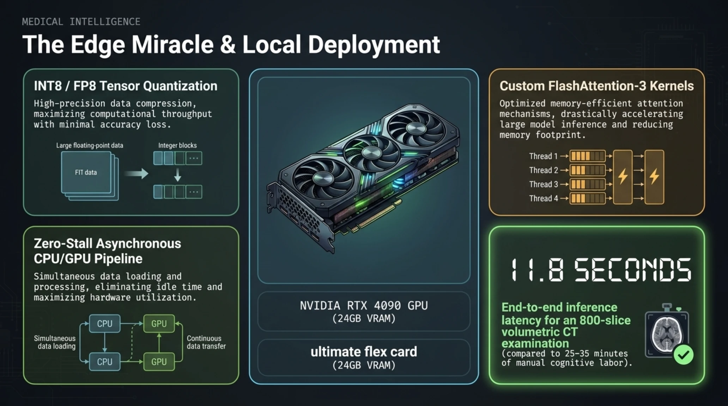Click the green checkmark badge
Viewport: 728px width, 406px height.
tap(684, 355)
